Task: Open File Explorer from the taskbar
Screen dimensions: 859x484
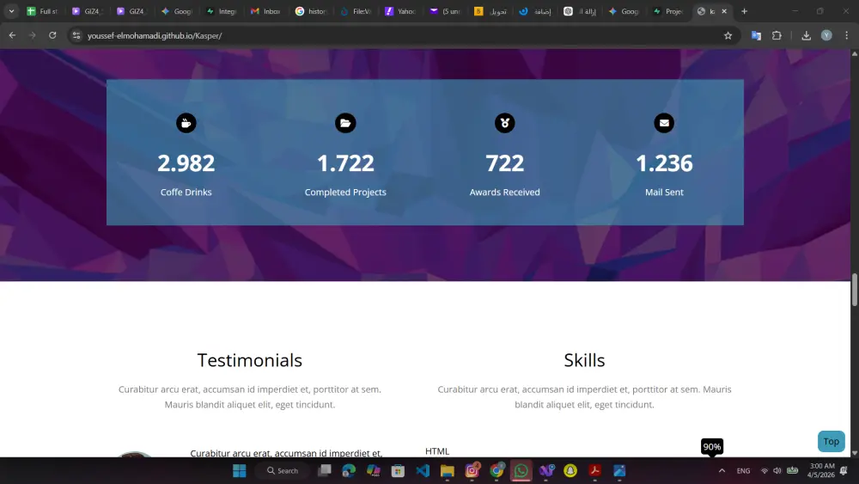Action: pos(447,471)
